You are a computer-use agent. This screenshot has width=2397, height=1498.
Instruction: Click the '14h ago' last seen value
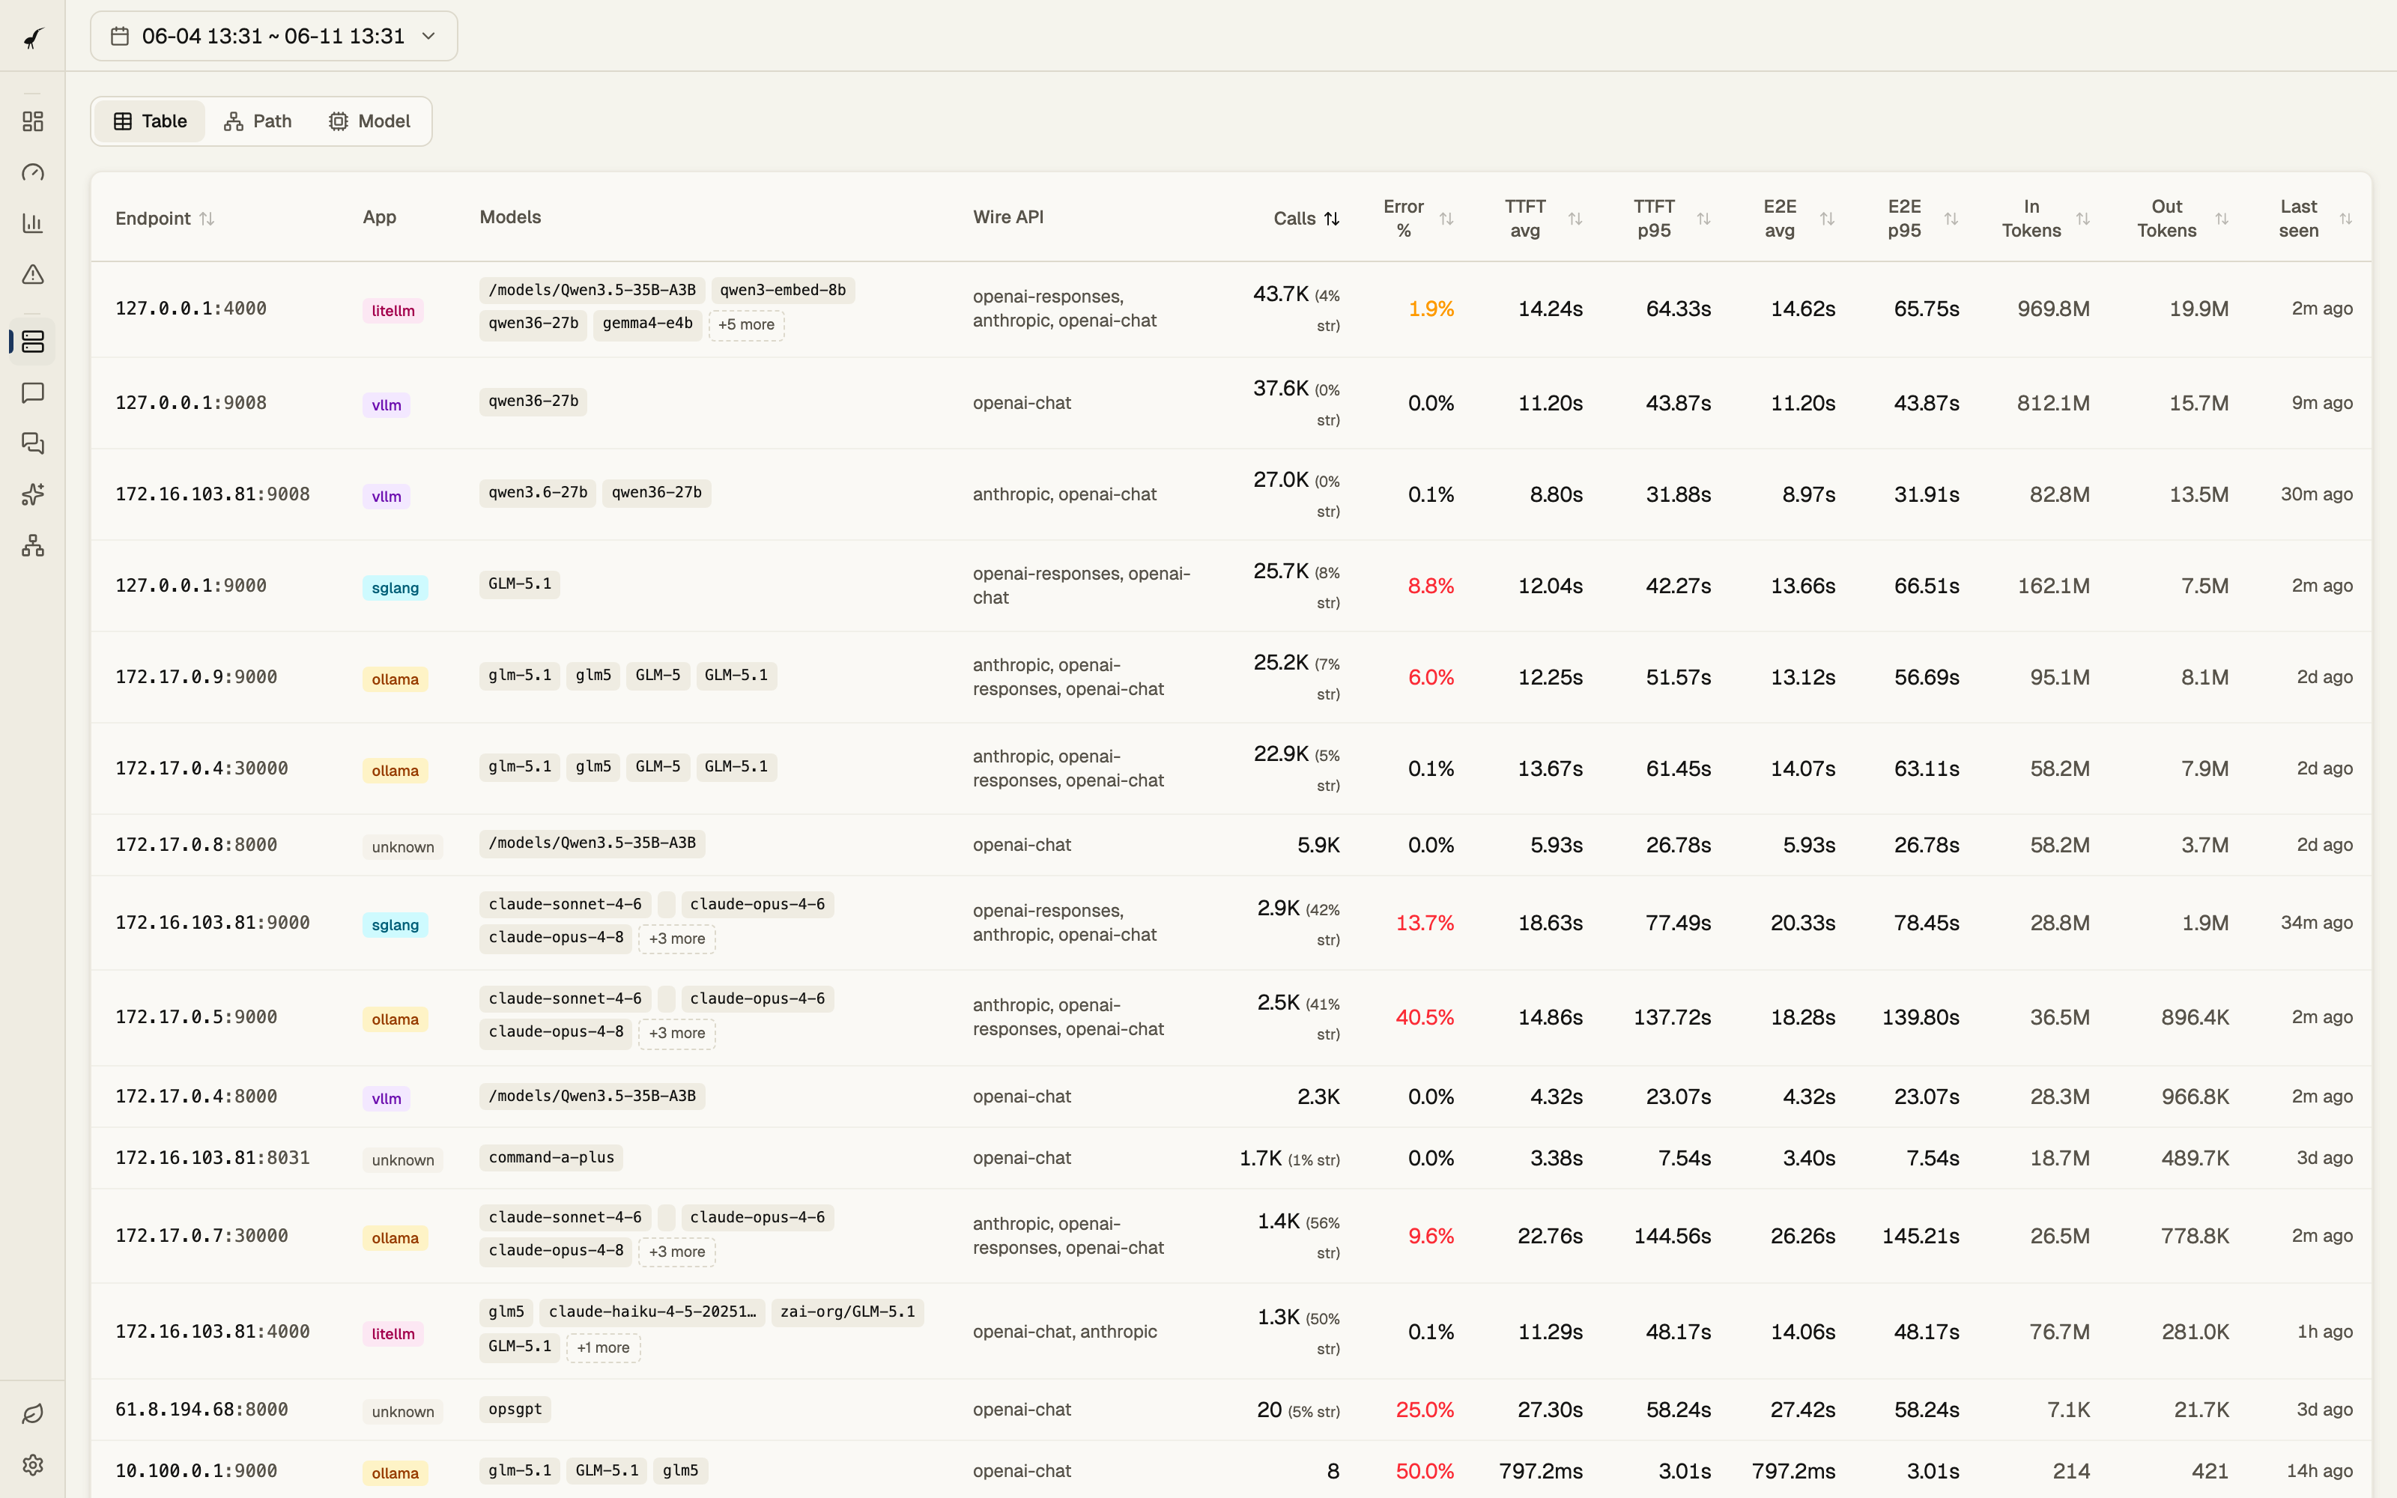(2319, 1471)
